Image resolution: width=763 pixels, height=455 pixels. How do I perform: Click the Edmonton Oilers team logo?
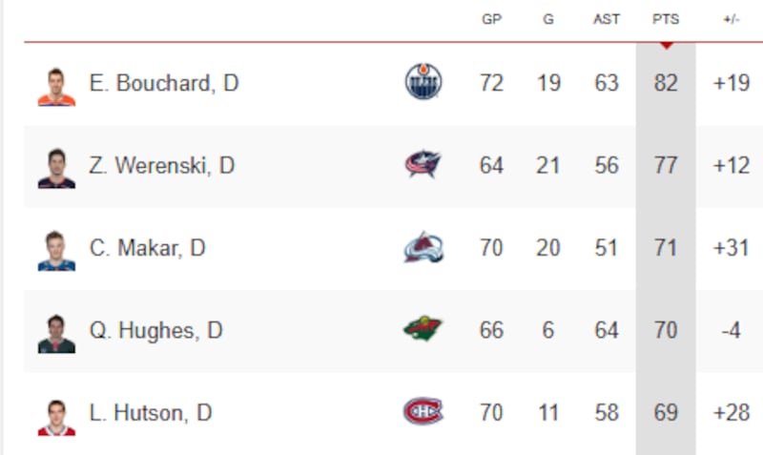click(423, 83)
